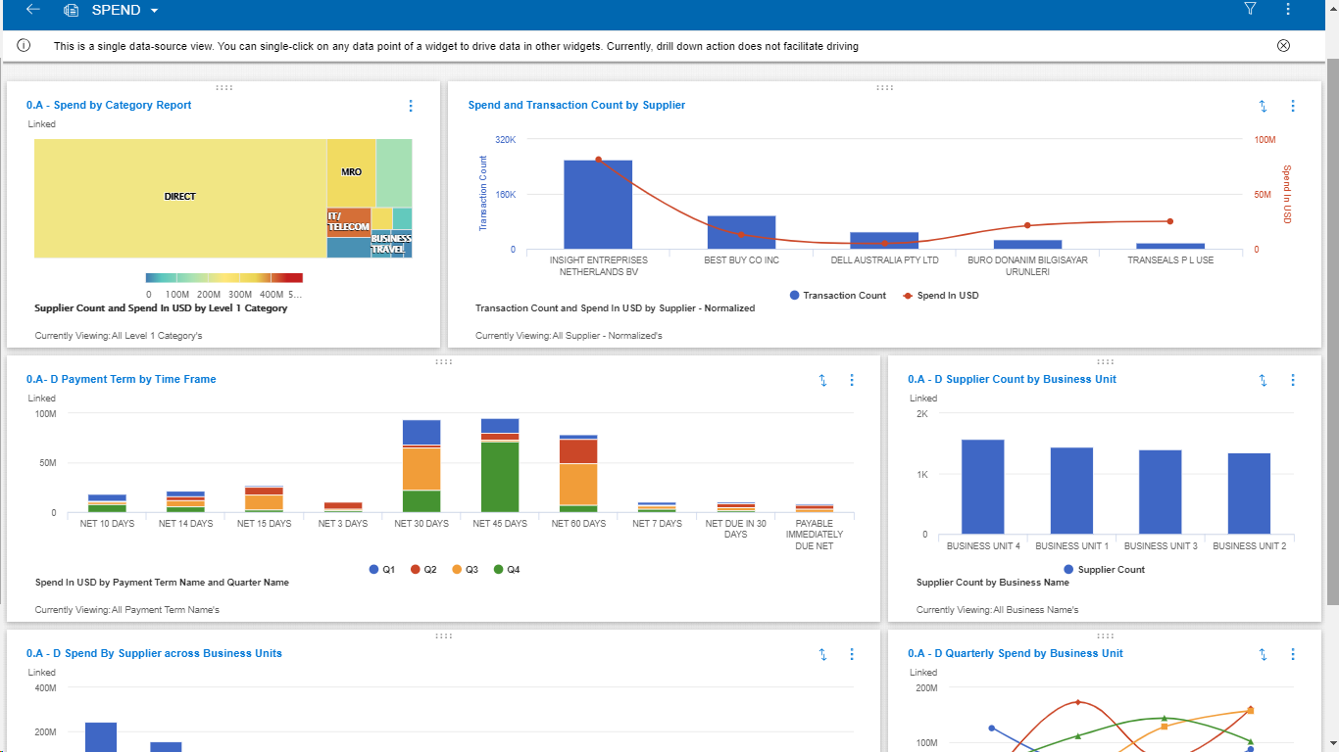The width and height of the screenshot is (1339, 752).
Task: Click drag handle above Quarterly Spend widget
Action: (x=1106, y=635)
